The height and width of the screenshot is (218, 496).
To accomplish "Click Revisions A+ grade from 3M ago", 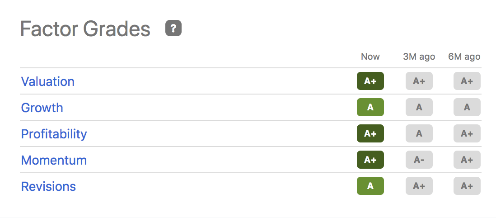I will click(419, 186).
